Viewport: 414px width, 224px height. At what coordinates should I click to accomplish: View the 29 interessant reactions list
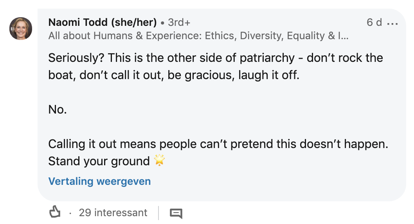(113, 213)
